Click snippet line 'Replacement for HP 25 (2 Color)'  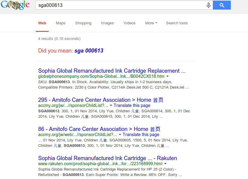click(107, 169)
